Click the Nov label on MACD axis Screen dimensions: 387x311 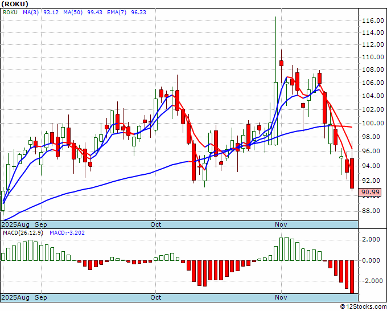[281, 297]
